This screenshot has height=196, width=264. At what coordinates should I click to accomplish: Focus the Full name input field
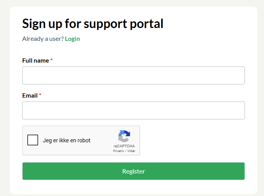(134, 75)
